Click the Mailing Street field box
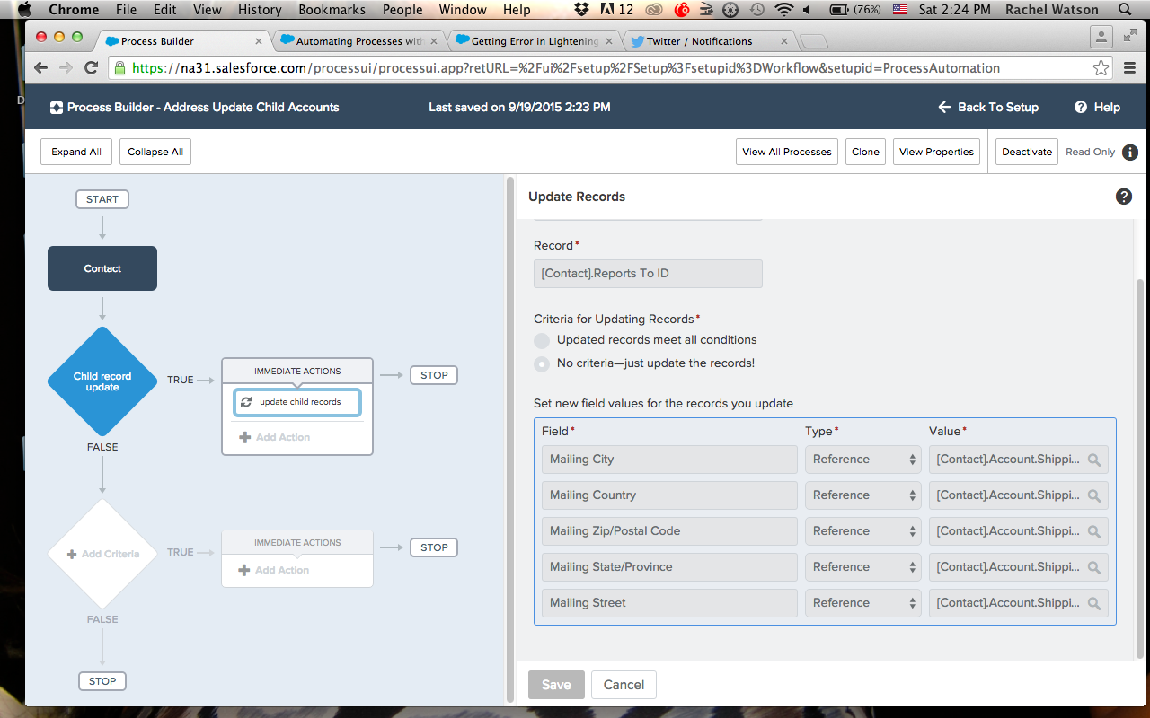The width and height of the screenshot is (1150, 718). 669,603
